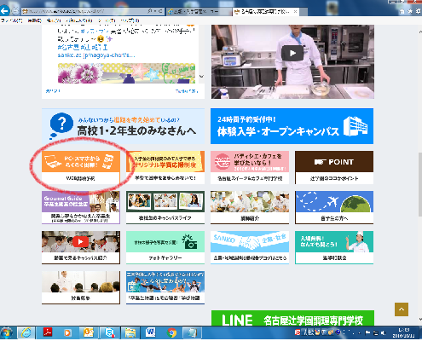Open the favorites star icon
This screenshot has width=422, height=341.
410,11
